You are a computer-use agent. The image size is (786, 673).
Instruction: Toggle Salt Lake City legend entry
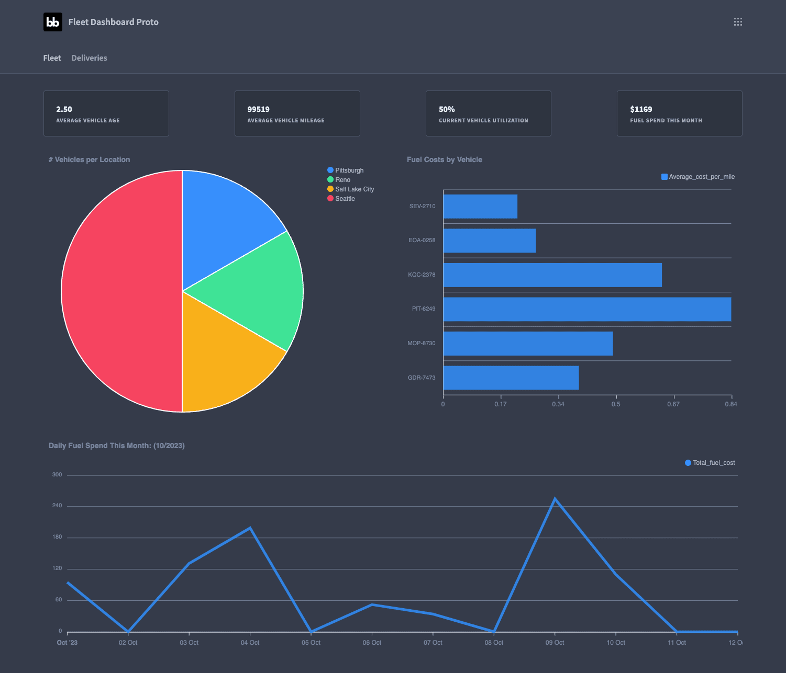click(x=351, y=189)
